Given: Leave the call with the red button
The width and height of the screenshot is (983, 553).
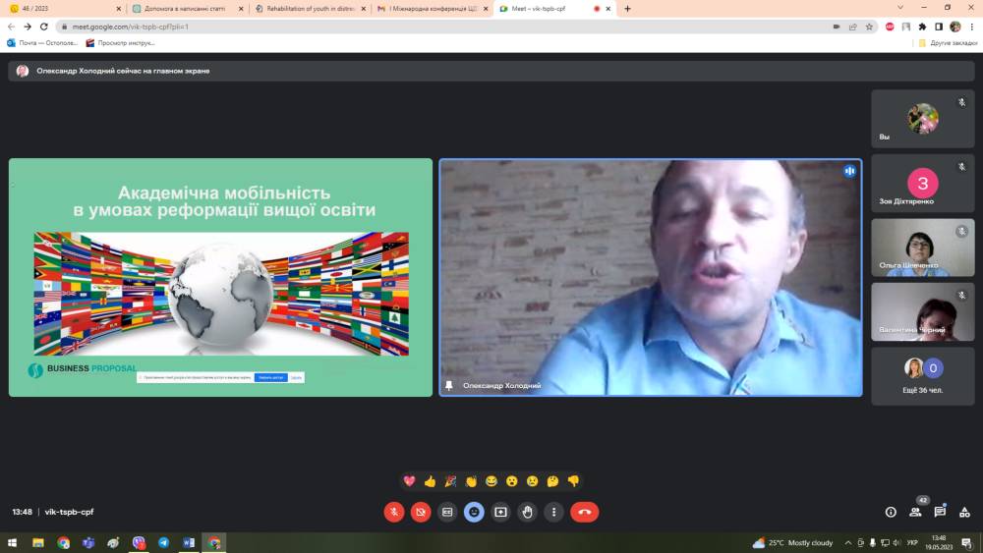Looking at the screenshot, I should tap(584, 512).
